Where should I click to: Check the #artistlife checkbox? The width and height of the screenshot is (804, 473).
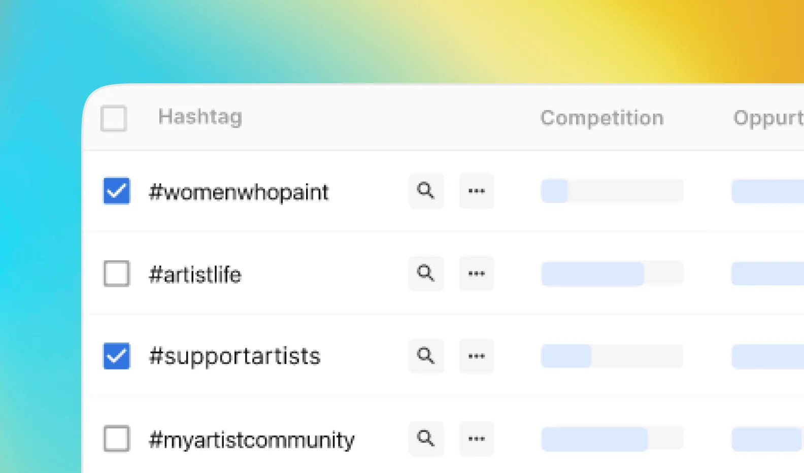117,274
